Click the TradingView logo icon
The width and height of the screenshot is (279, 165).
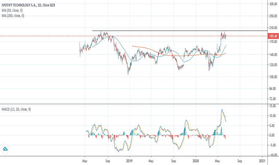click(5, 149)
